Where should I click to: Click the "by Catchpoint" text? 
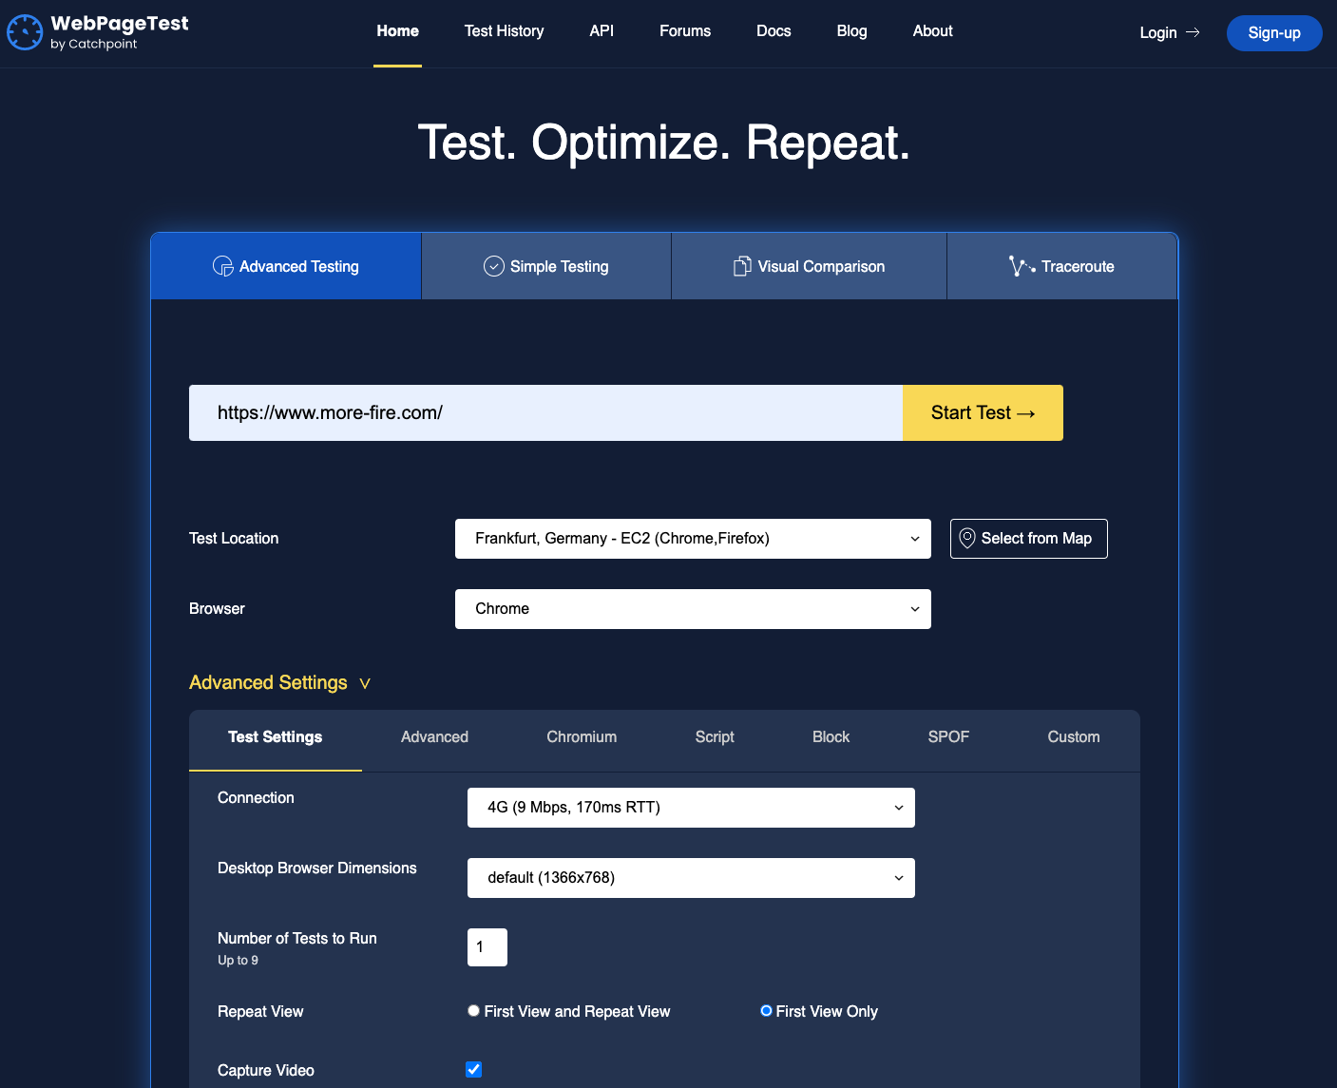pyautogui.click(x=93, y=44)
